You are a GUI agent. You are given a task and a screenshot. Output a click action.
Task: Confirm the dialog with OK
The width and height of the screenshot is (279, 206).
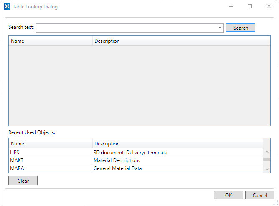point(228,195)
